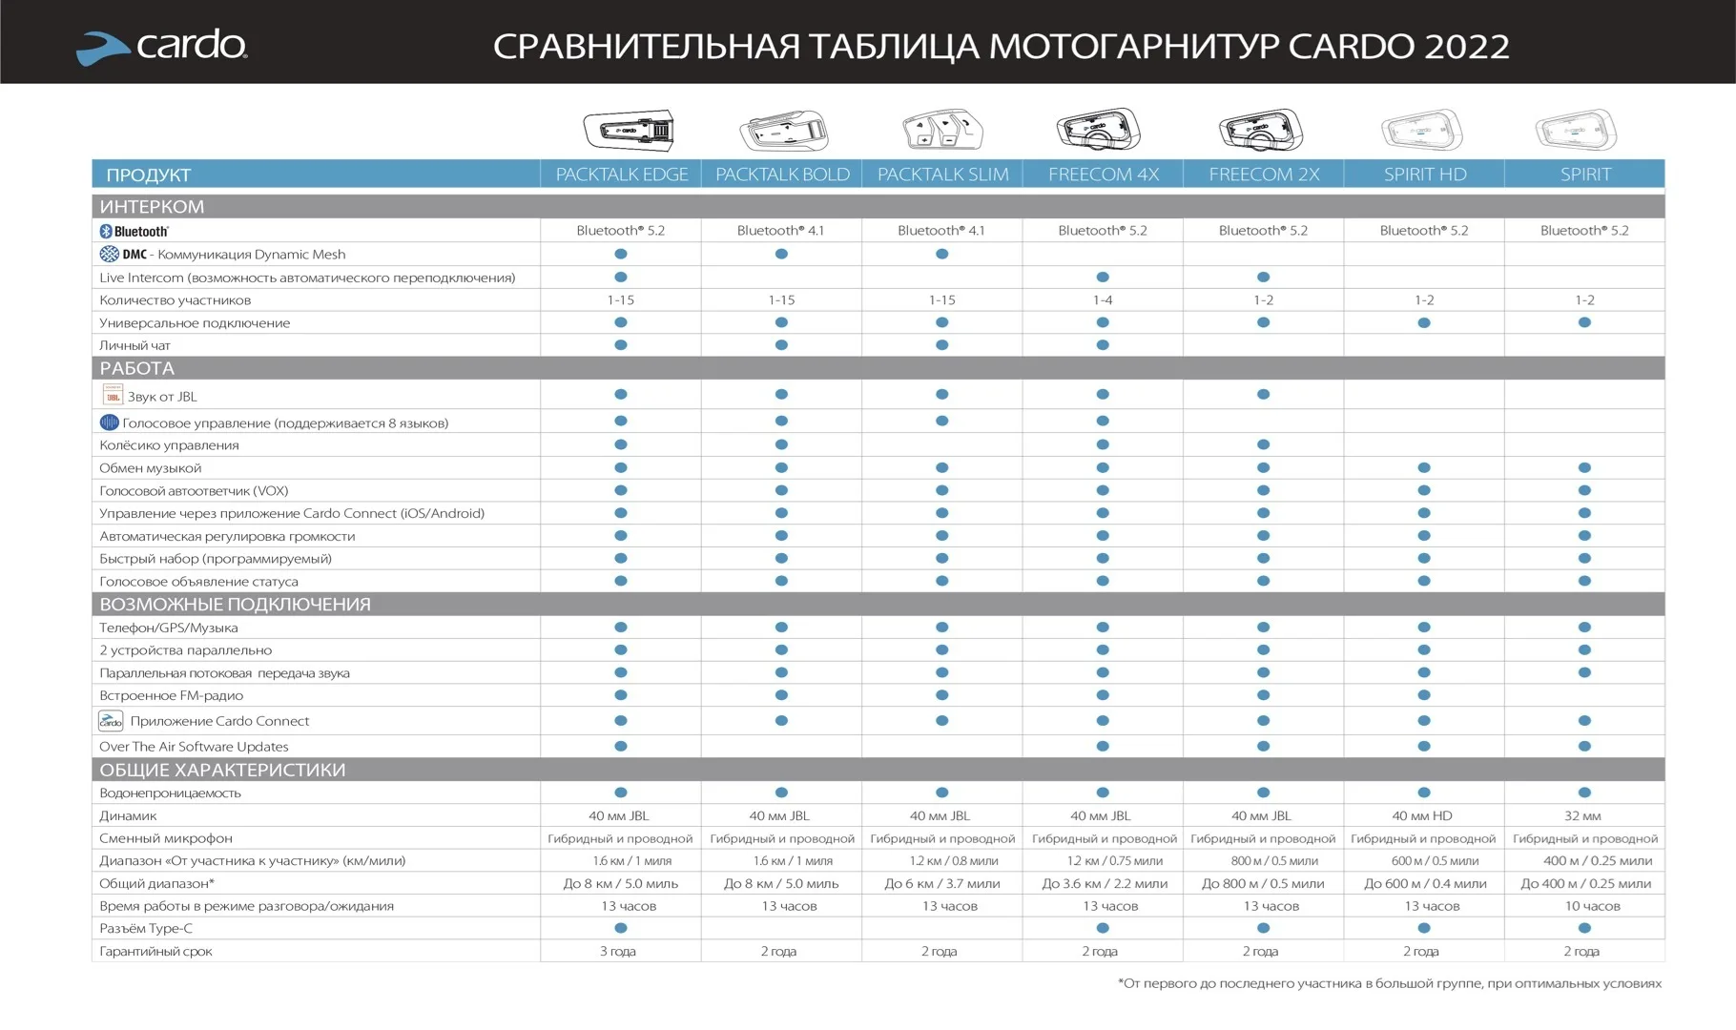Click the SPIRIT device image
This screenshot has width=1736, height=1030.
[x=1576, y=131]
